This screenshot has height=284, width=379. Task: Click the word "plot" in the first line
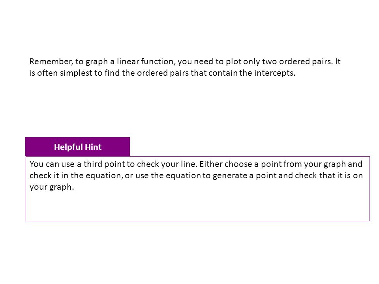[x=233, y=62]
